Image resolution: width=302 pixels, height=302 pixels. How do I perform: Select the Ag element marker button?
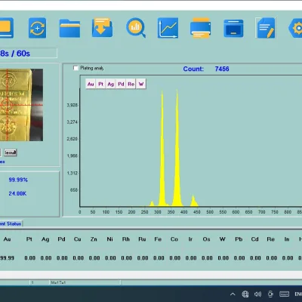111,84
